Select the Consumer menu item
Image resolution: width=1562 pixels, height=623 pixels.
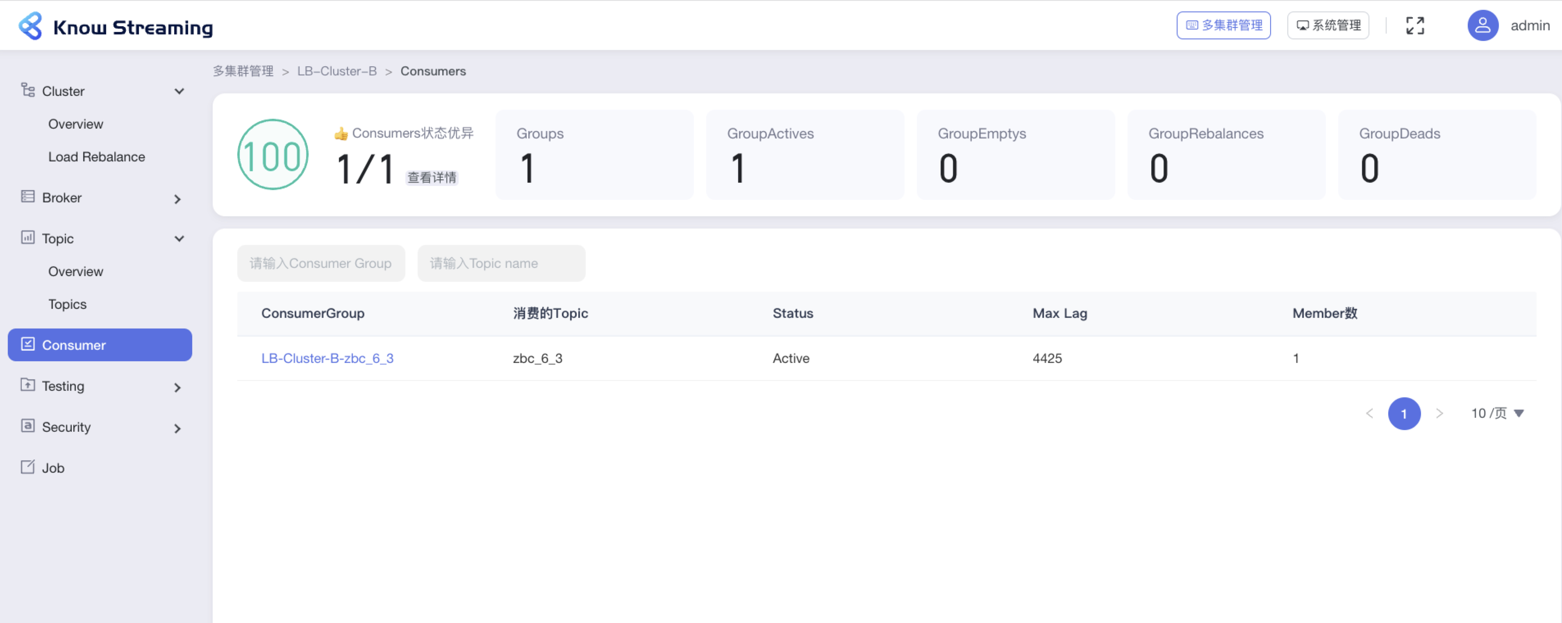click(100, 345)
